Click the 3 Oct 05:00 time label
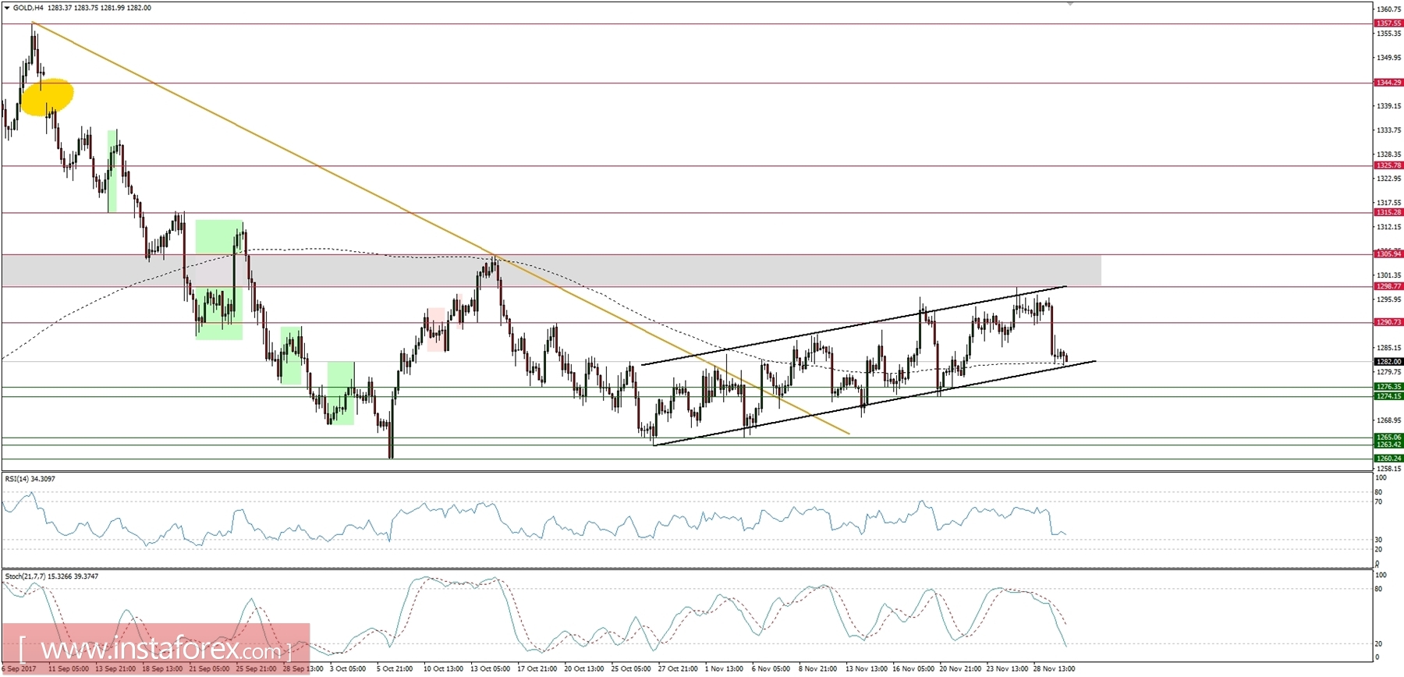This screenshot has height=677, width=1404. point(348,669)
